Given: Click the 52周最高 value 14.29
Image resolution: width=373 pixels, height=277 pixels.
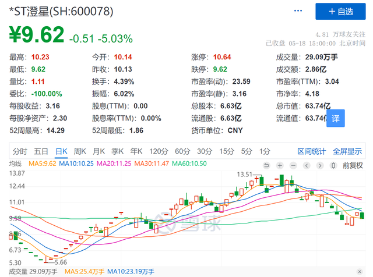Looking at the screenshot, I should click(x=55, y=130).
